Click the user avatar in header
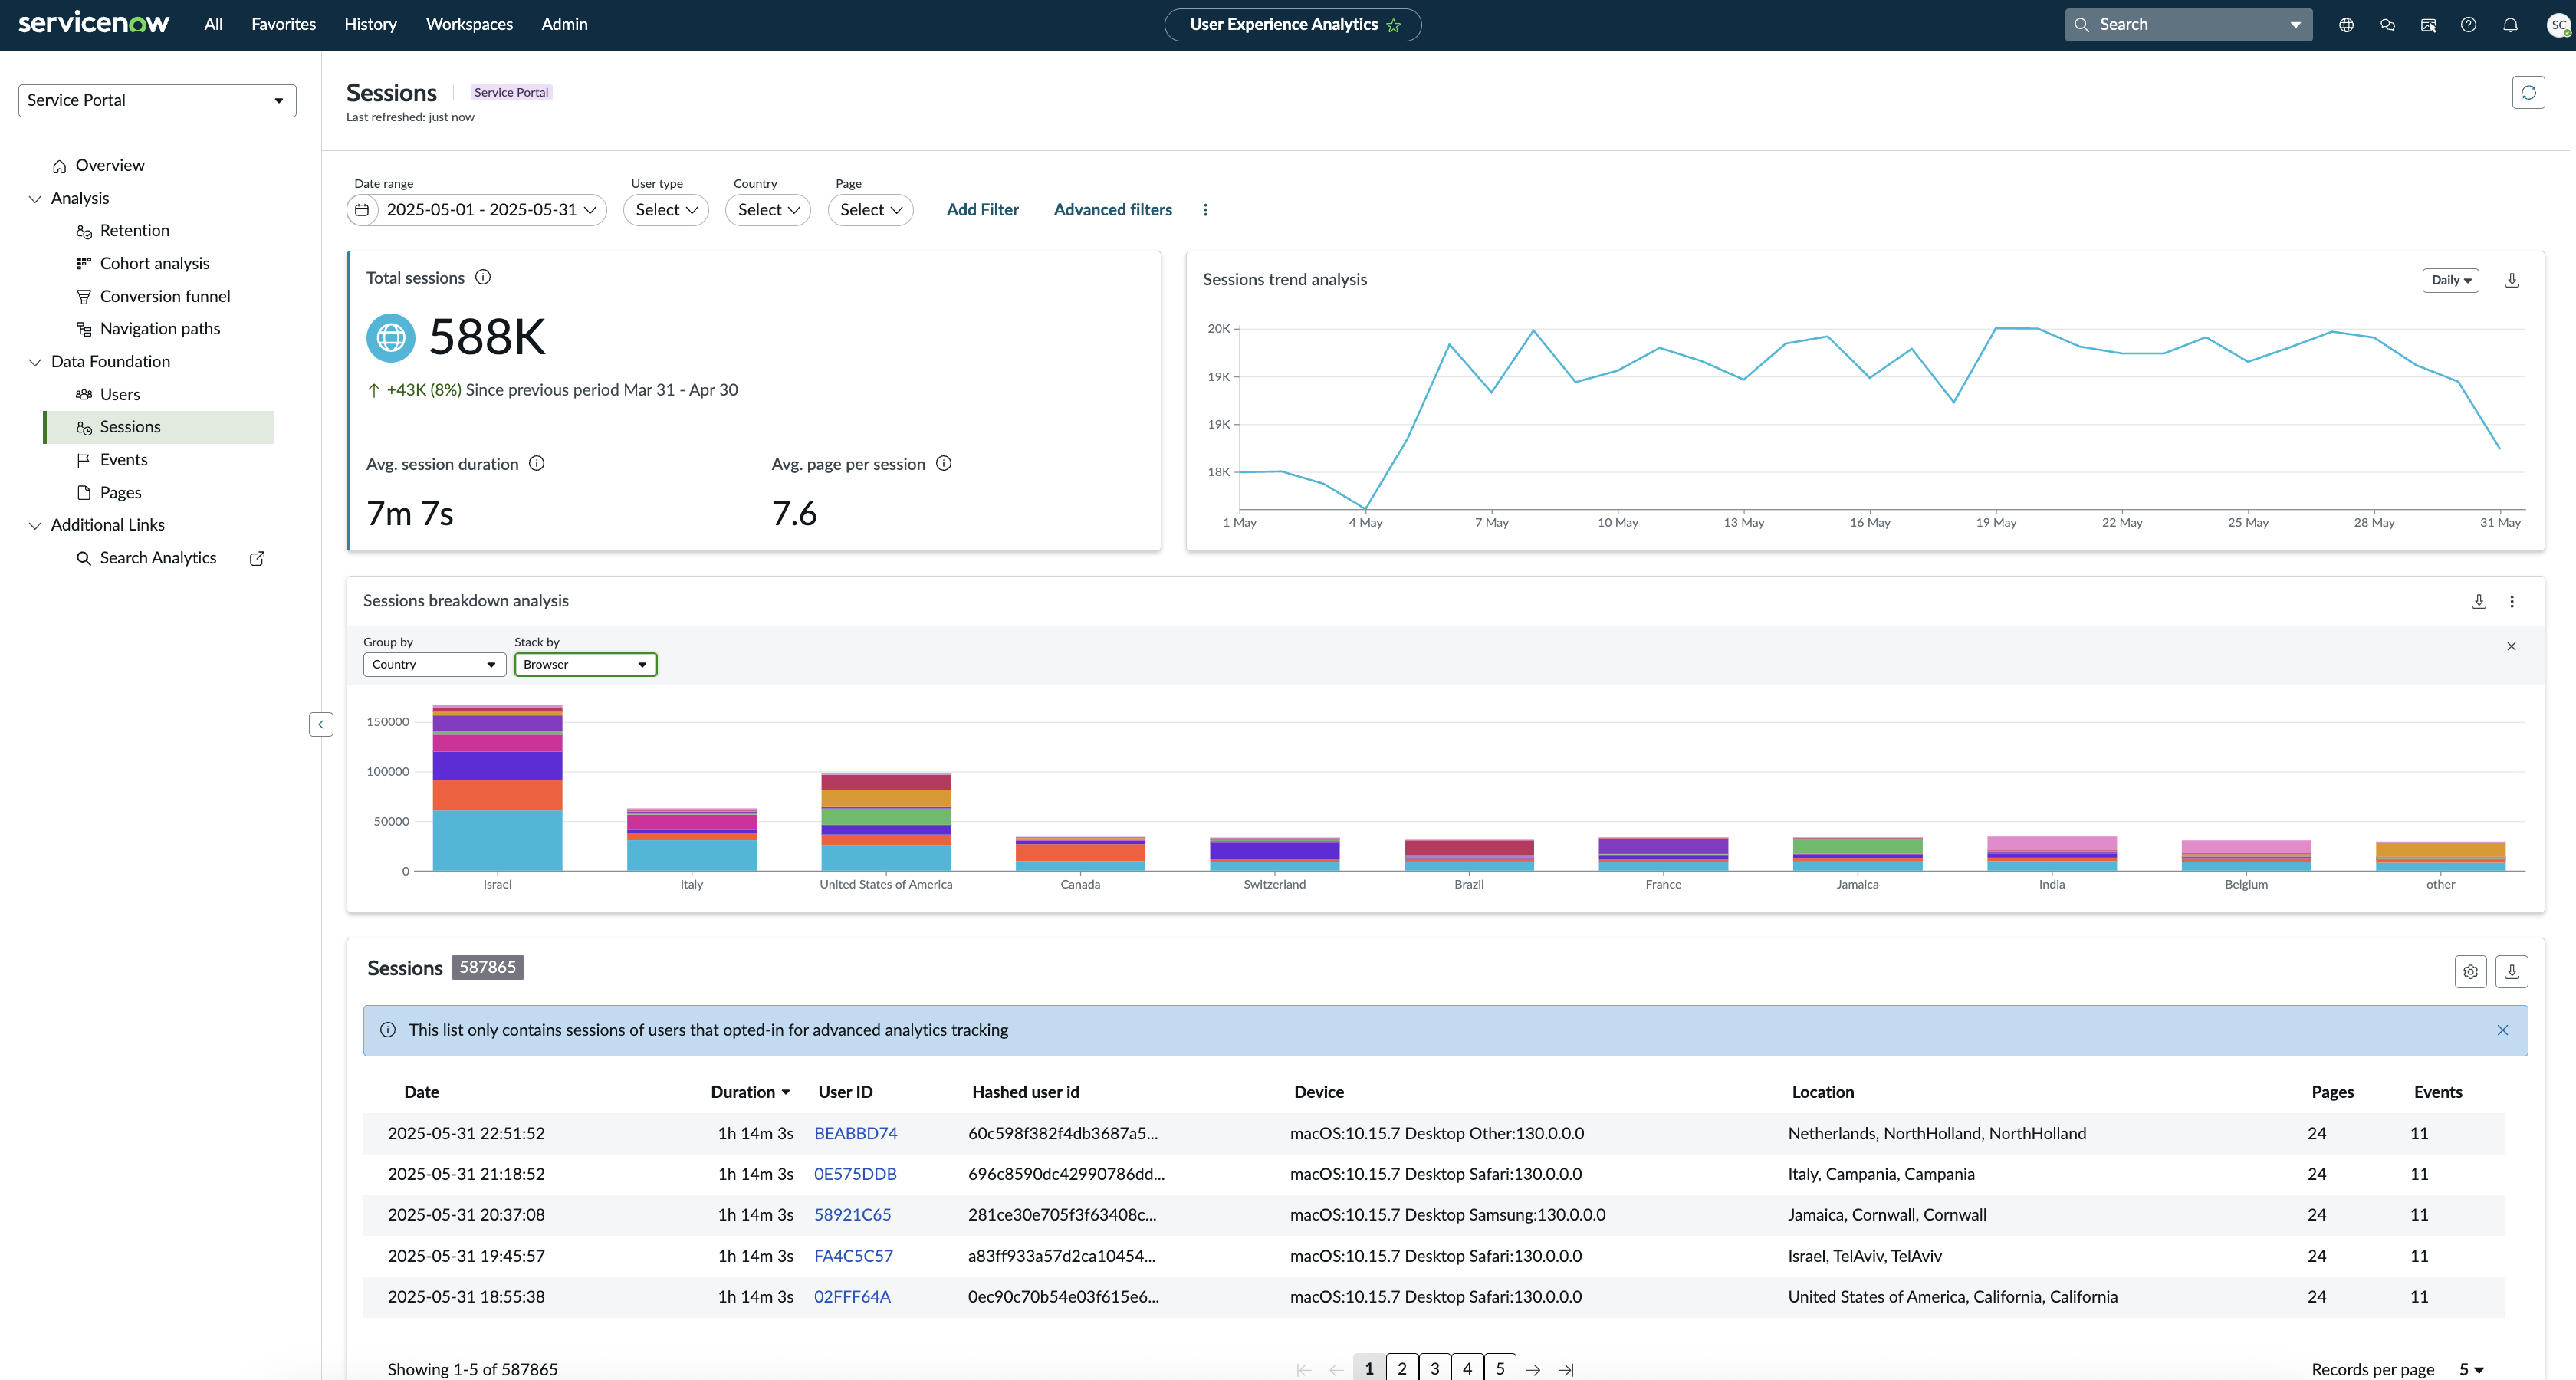The width and height of the screenshot is (2576, 1380). point(2559,25)
